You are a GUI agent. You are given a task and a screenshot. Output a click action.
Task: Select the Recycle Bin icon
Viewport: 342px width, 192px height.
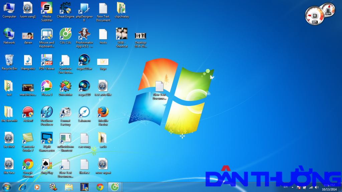tap(9, 60)
